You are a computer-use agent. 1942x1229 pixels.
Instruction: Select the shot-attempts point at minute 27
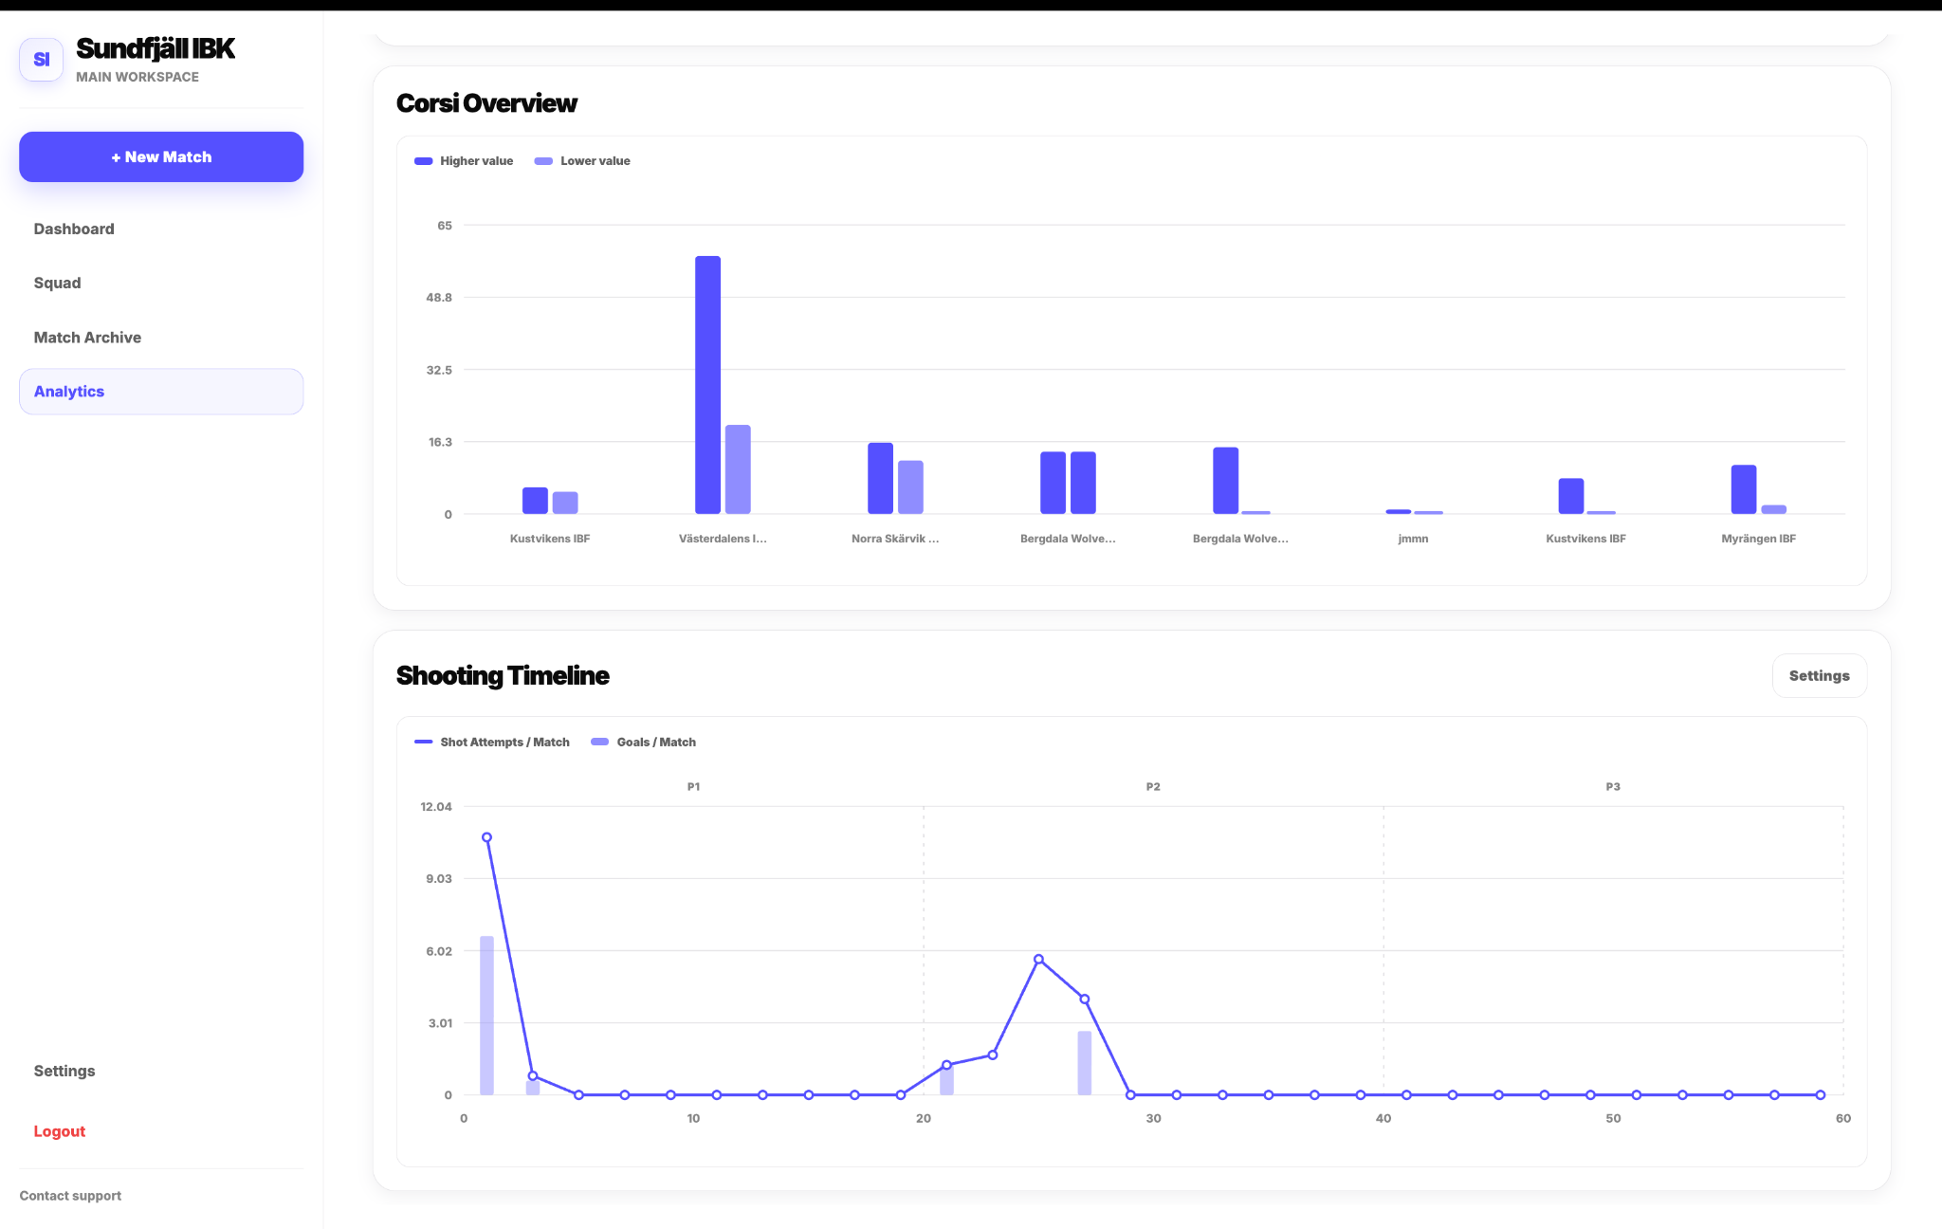(1085, 1000)
